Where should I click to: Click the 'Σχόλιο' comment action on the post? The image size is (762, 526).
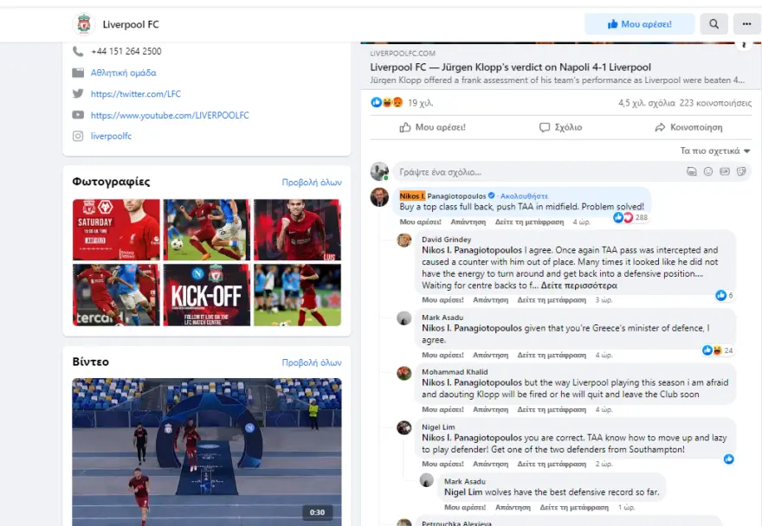[560, 127]
